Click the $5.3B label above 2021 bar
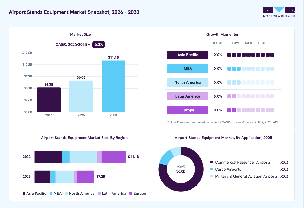This screenshot has width=304, height=208. [x=49, y=84]
